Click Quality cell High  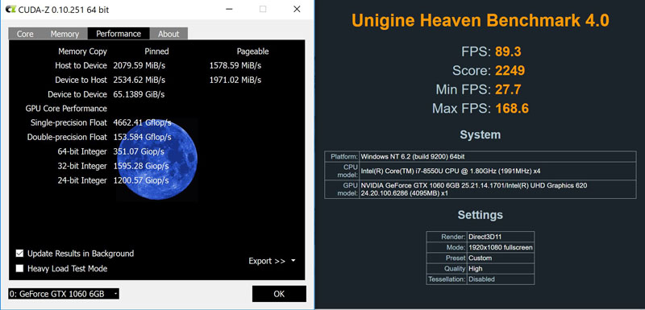point(501,269)
